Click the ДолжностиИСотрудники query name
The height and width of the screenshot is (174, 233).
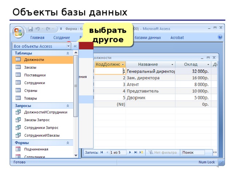(x=46, y=112)
